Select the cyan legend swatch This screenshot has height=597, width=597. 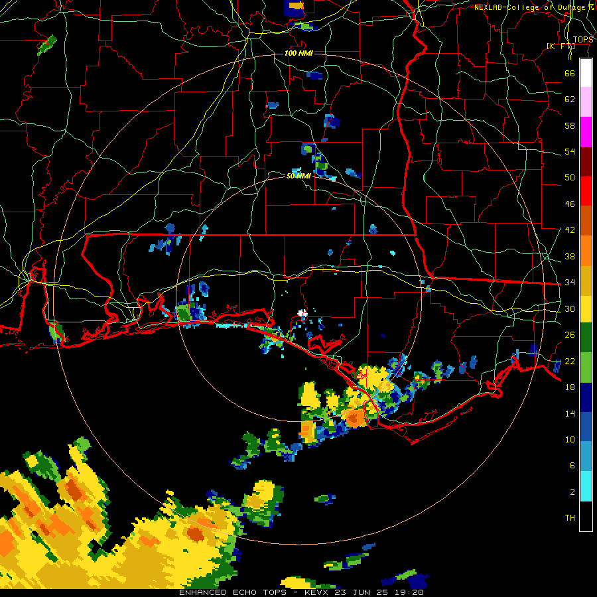586,486
